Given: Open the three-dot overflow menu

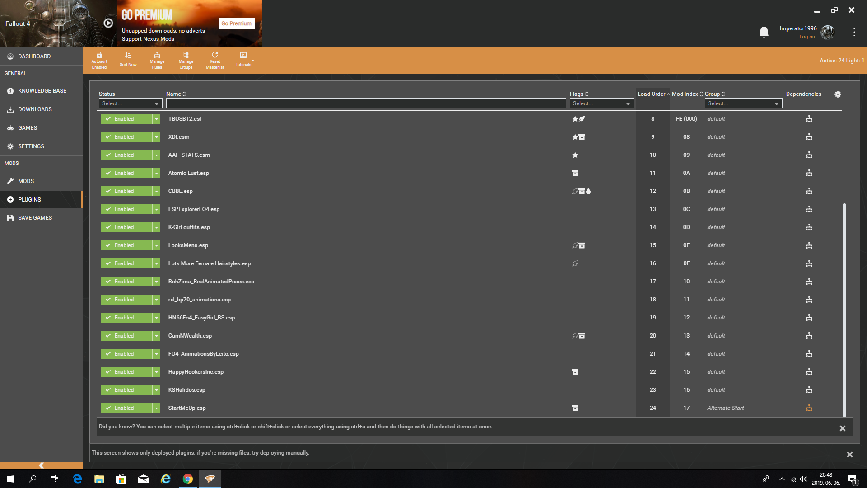Looking at the screenshot, I should coord(854,32).
